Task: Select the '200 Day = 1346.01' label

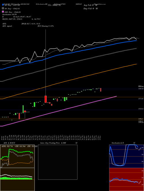Action: coord(13,12)
